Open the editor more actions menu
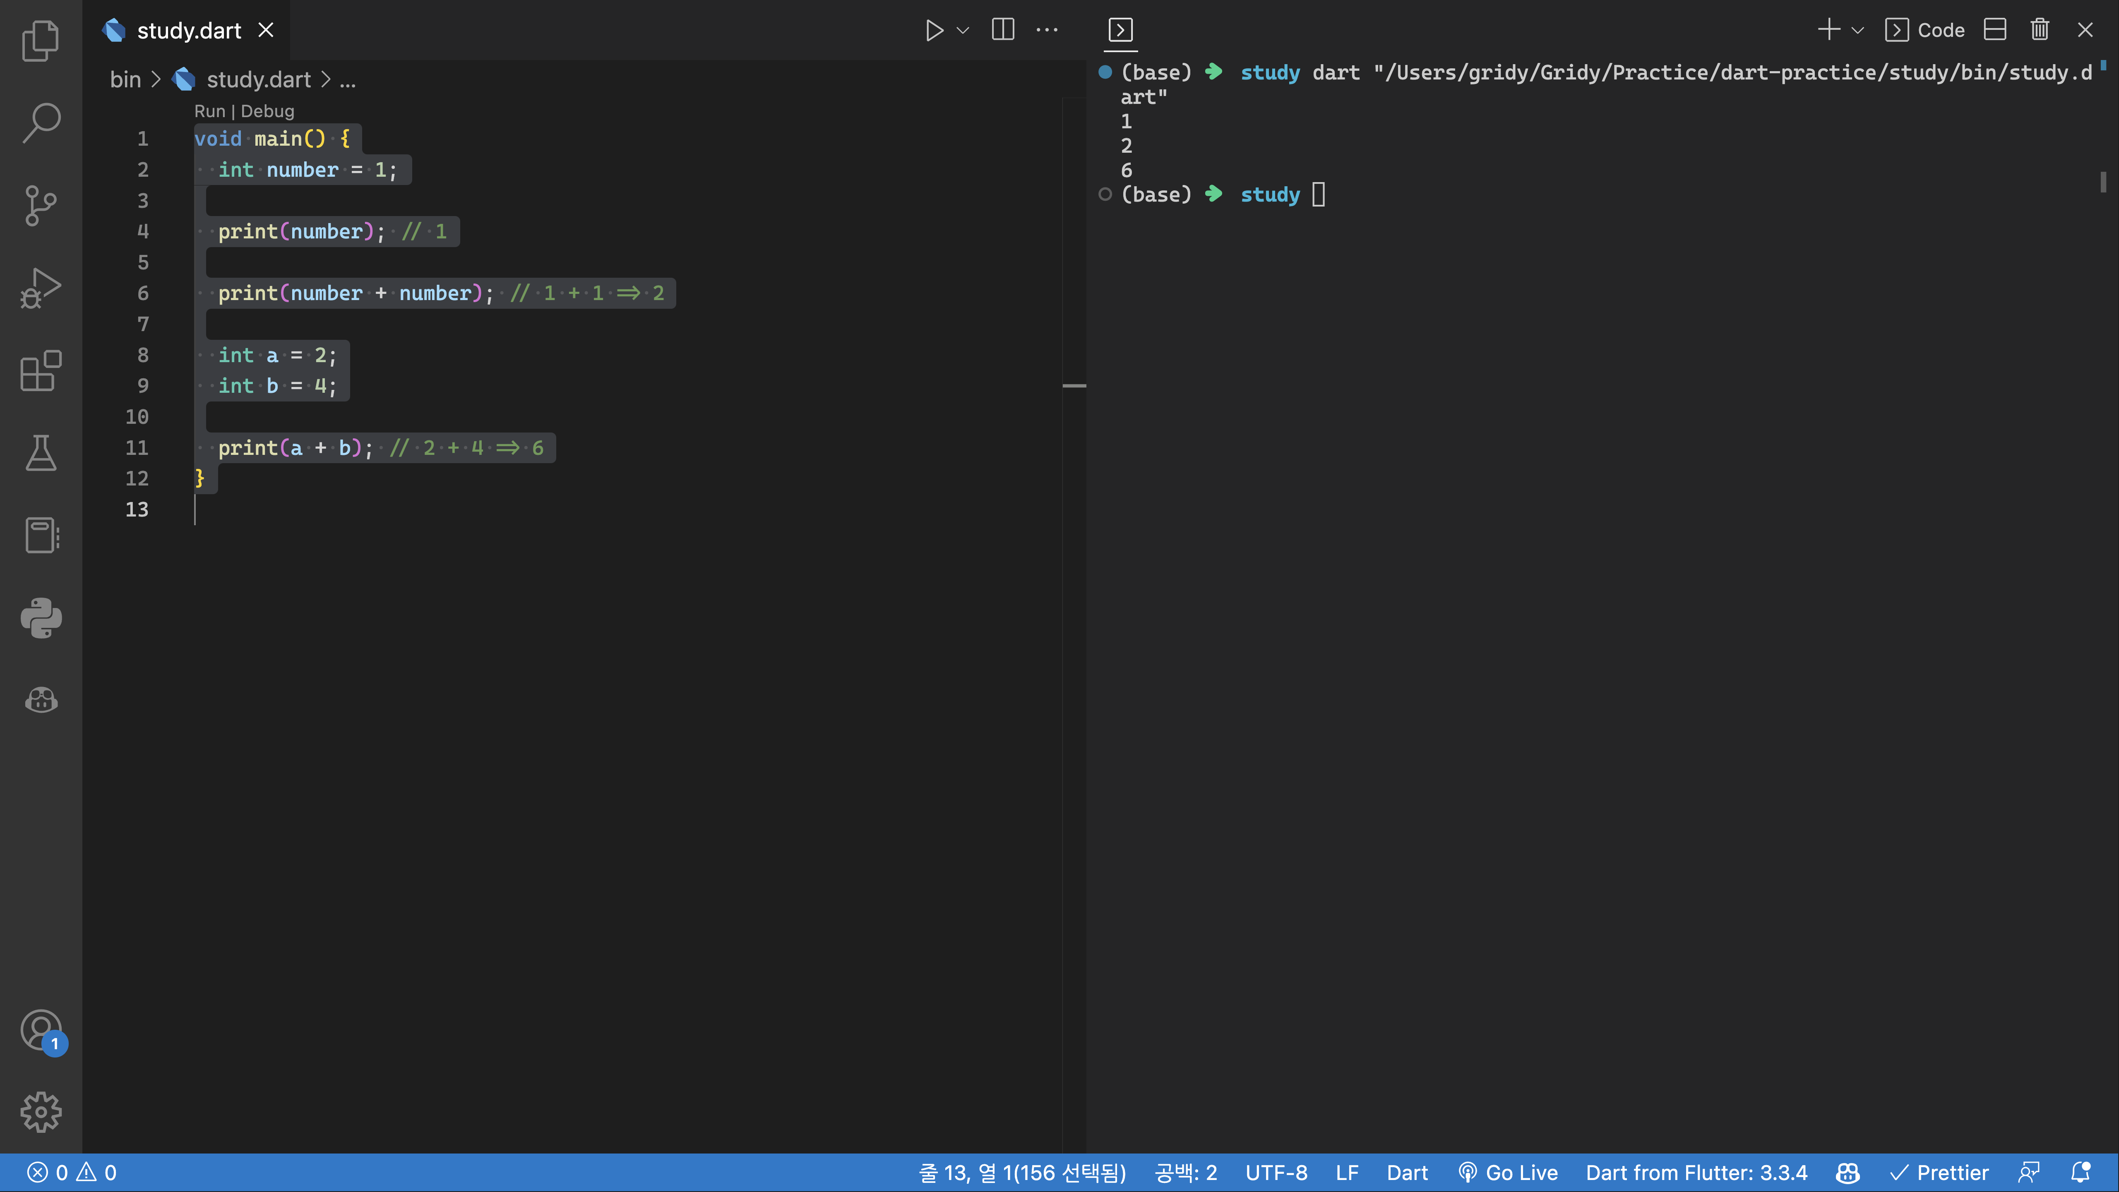This screenshot has height=1192, width=2119. 1046,31
